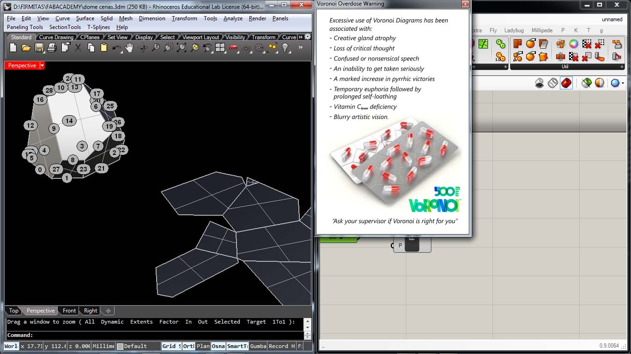
Task: Toggle Osnap in status bar
Action: 218,346
